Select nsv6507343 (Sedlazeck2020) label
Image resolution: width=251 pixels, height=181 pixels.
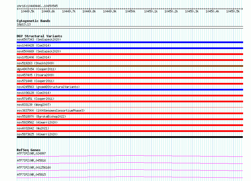coord(39,39)
